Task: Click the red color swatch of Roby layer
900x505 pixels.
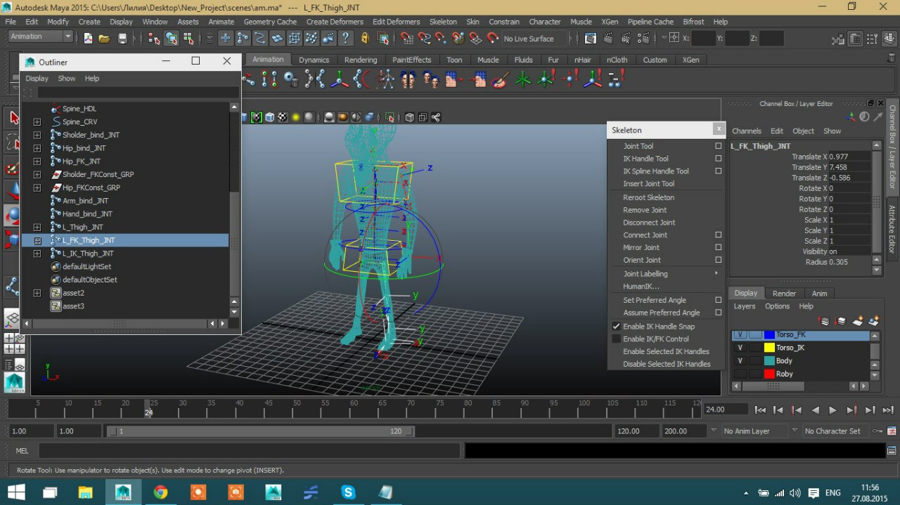Action: tap(769, 374)
